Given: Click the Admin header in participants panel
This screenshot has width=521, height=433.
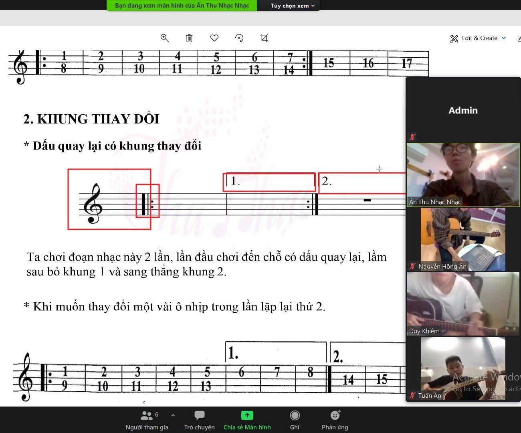Looking at the screenshot, I should click(x=462, y=111).
